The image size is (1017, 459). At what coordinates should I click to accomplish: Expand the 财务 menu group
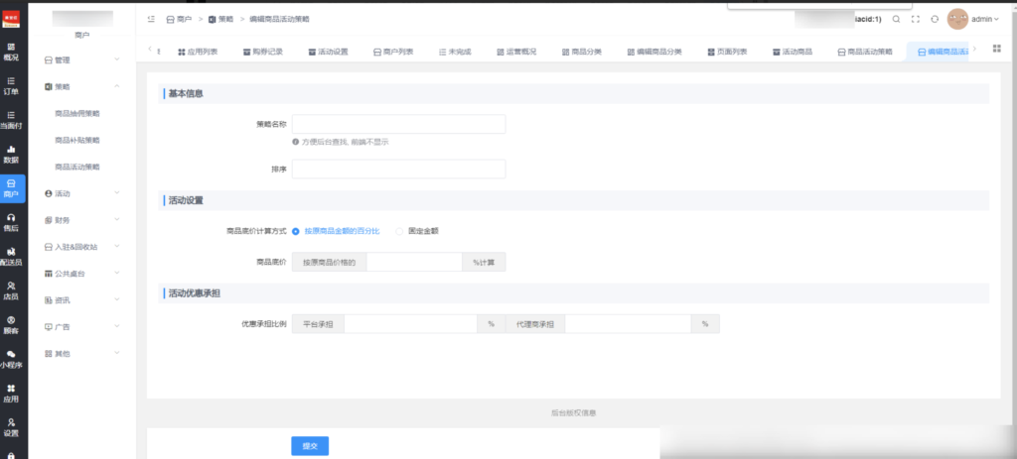81,220
